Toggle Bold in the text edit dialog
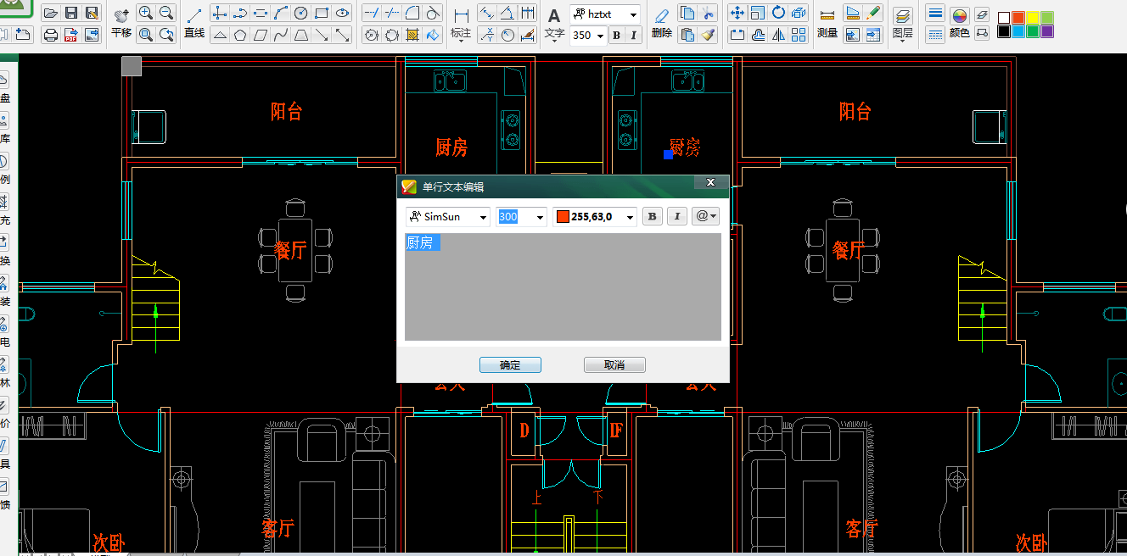The width and height of the screenshot is (1127, 556). (x=652, y=217)
